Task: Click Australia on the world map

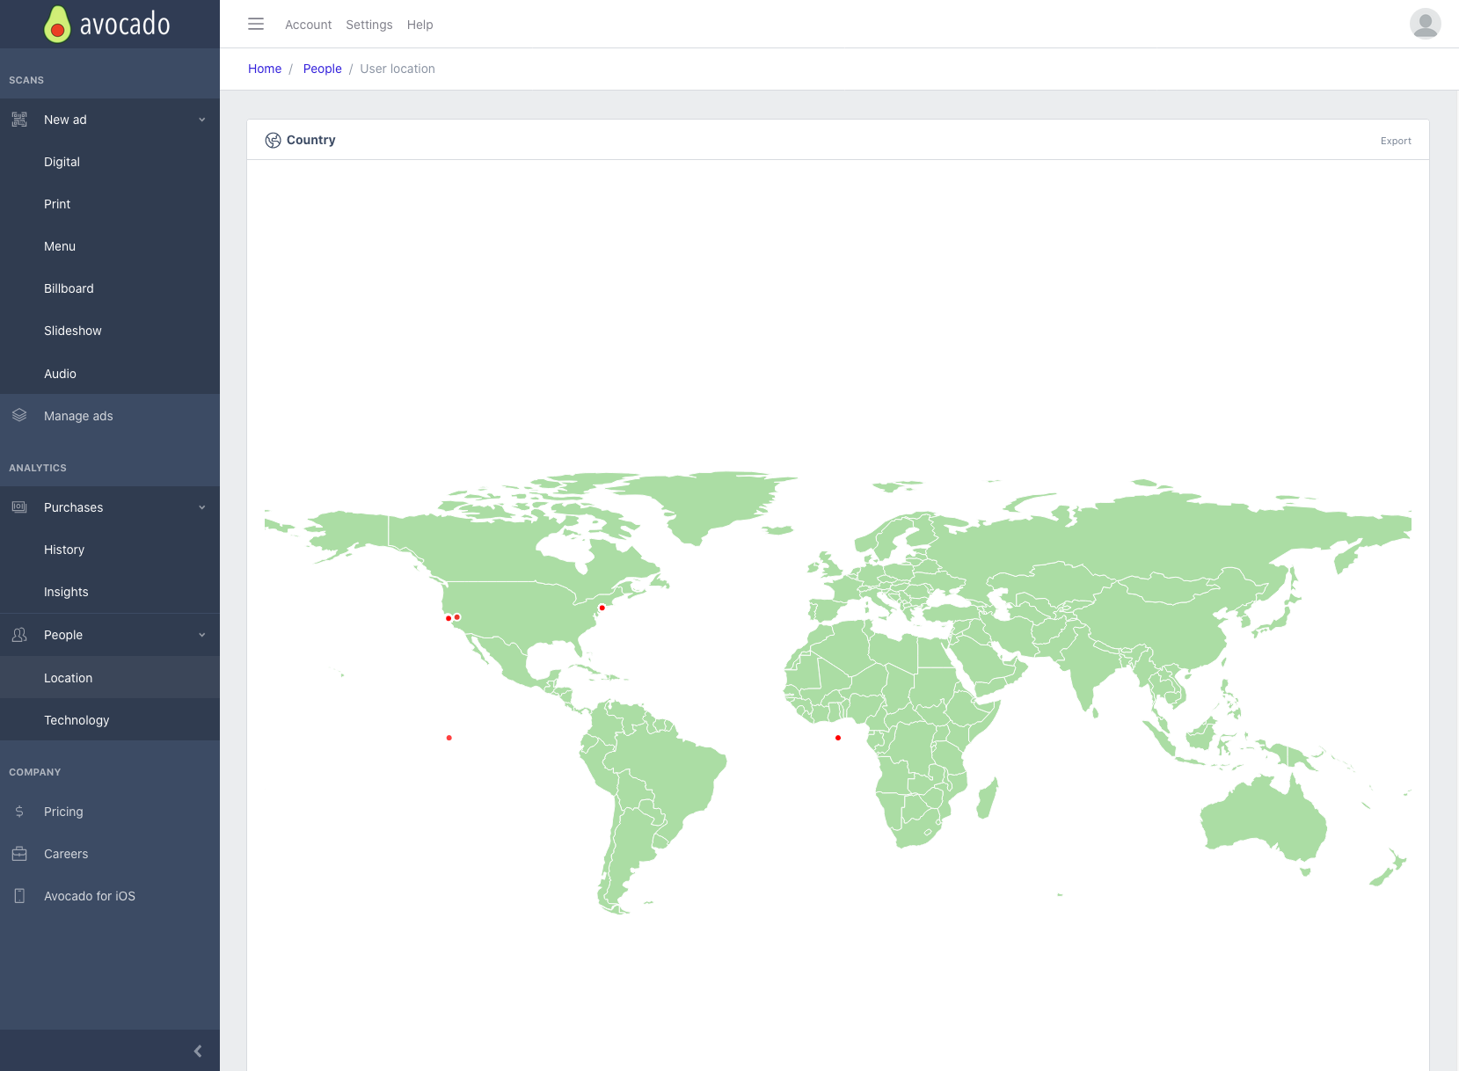Action: pos(1263,818)
